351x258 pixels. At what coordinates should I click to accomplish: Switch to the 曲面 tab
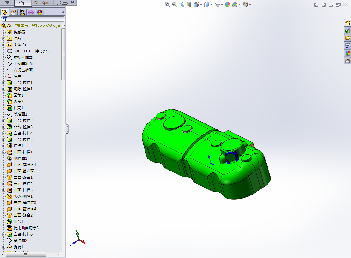[6, 3]
